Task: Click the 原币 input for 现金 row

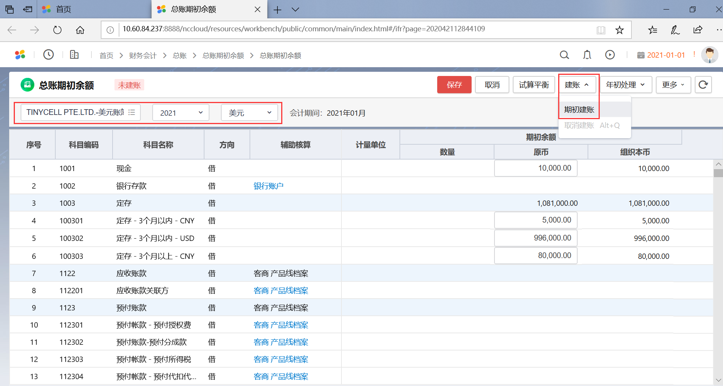Action: click(535, 168)
